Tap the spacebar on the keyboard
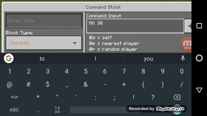The image size is (207, 116). (98, 110)
